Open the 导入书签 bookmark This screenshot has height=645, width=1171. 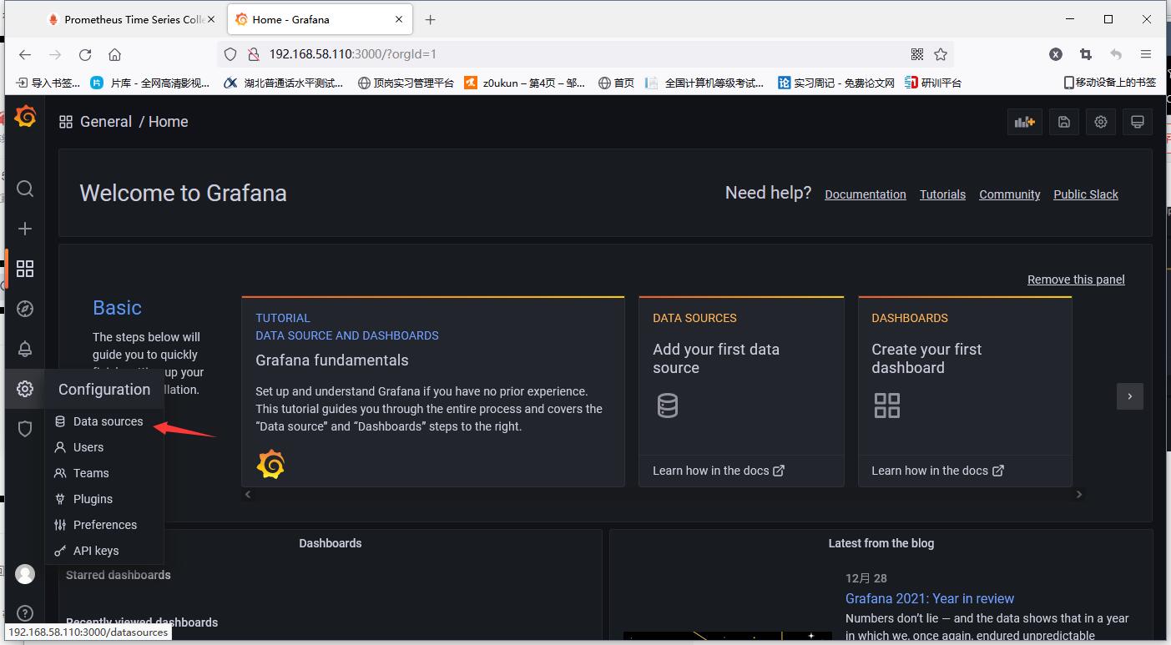pos(48,83)
